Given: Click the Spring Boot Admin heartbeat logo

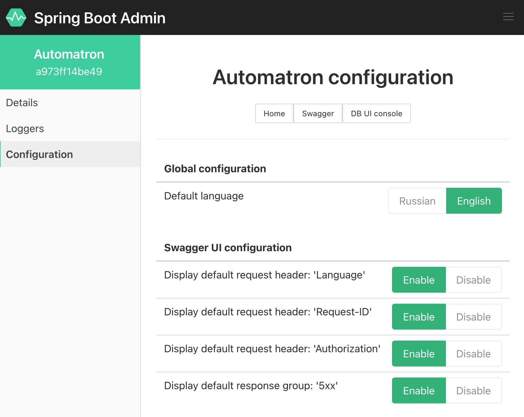Looking at the screenshot, I should (x=16, y=17).
